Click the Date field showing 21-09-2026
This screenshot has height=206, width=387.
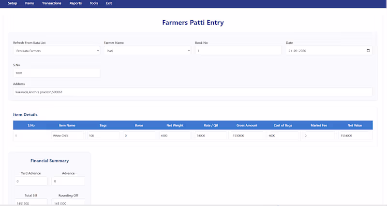tap(329, 51)
